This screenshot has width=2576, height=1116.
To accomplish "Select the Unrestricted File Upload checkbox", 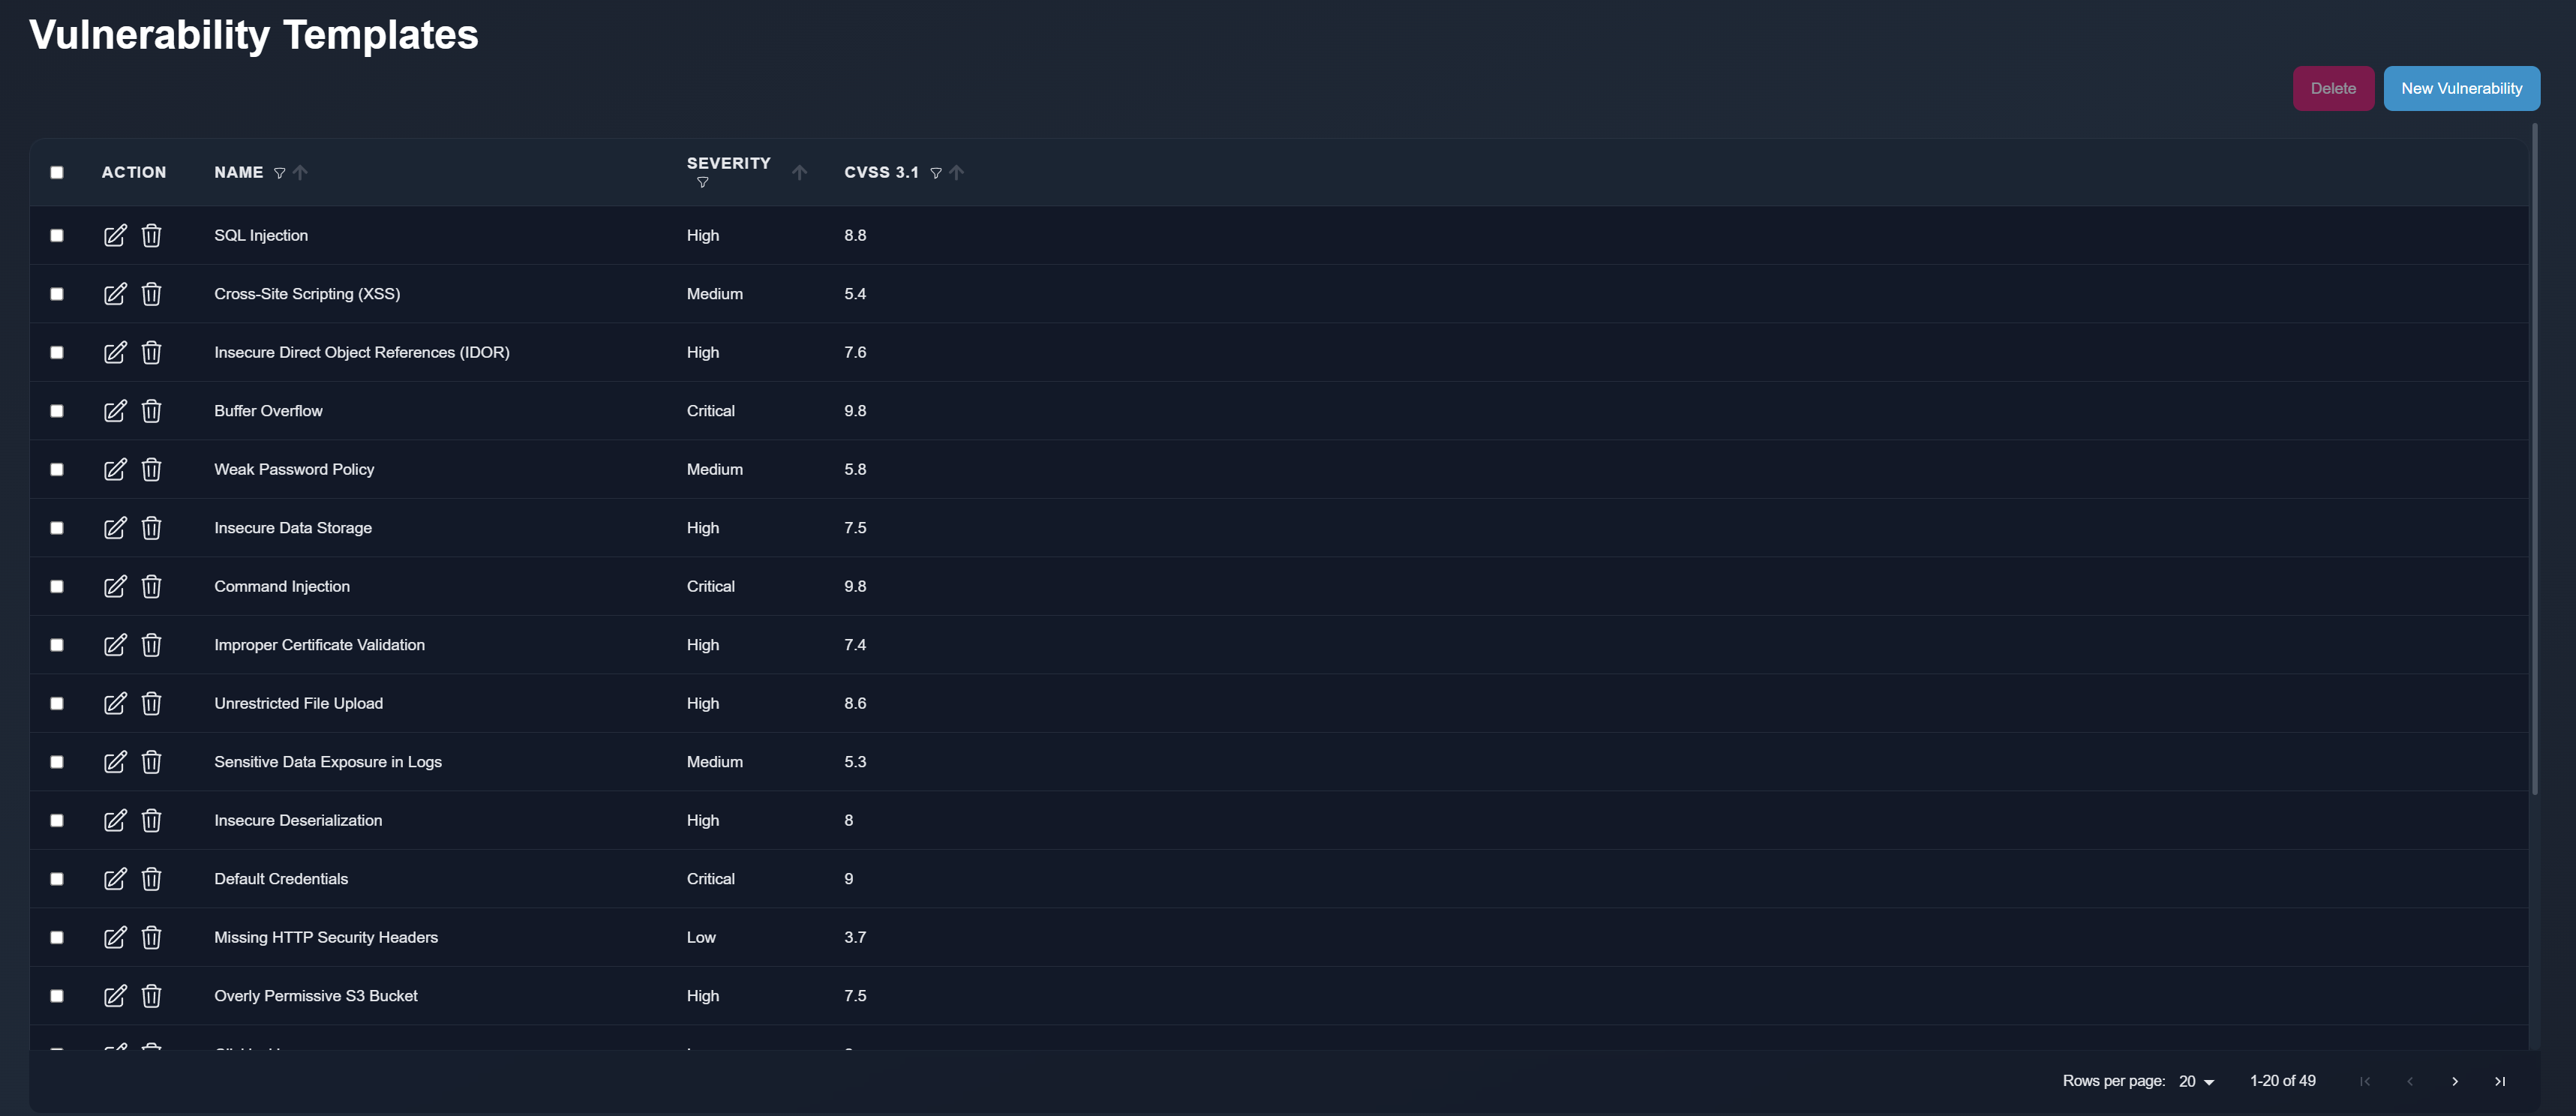I will click(57, 703).
